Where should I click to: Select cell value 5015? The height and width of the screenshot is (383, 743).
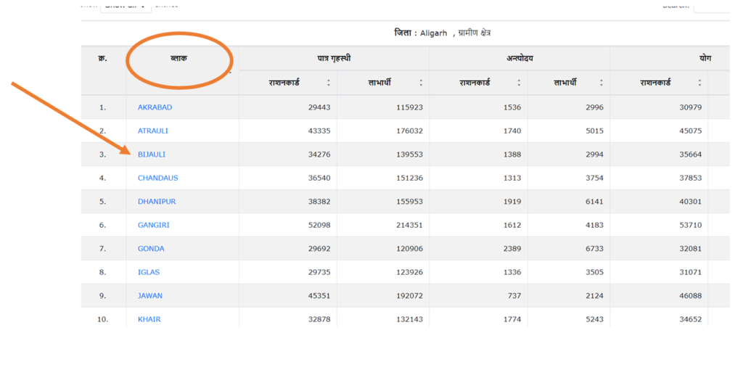(594, 131)
